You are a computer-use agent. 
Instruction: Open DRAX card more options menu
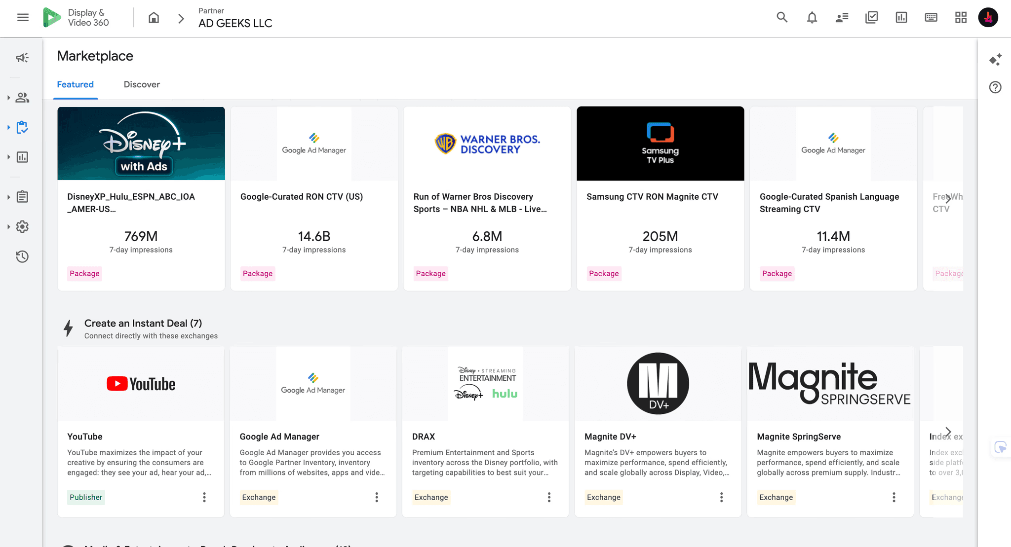coord(549,497)
